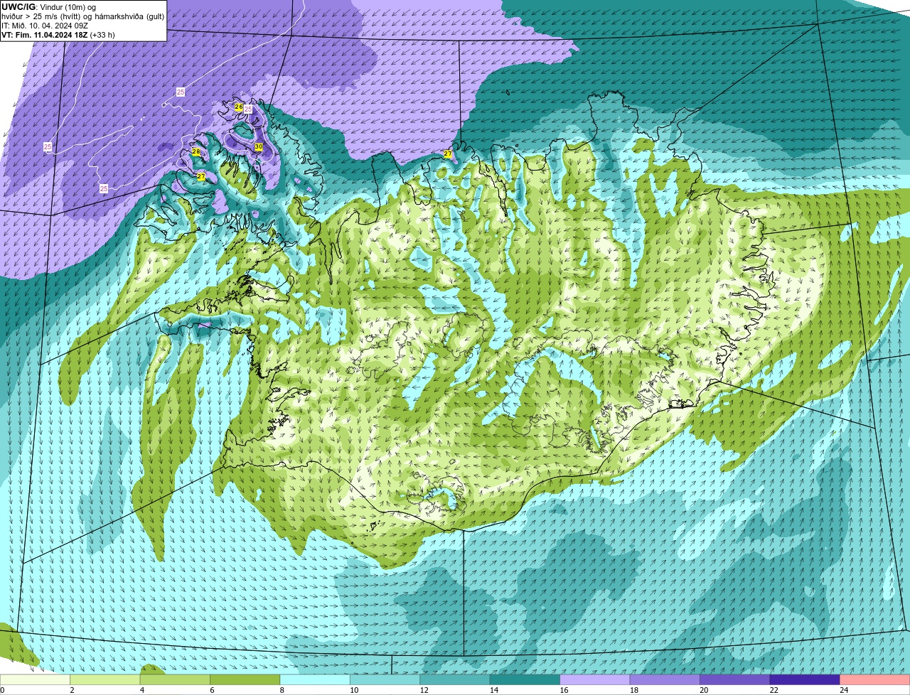Click the white 25 contour label beside yellow 26
The image size is (910, 695).
tap(248, 109)
